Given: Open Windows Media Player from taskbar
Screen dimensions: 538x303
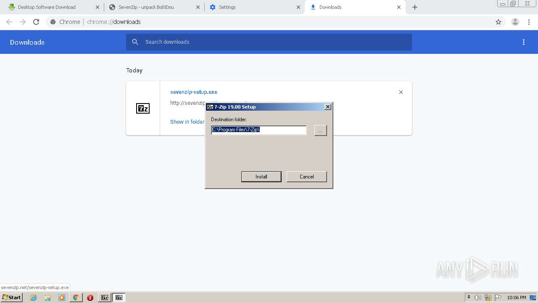Looking at the screenshot, I should (62, 298).
